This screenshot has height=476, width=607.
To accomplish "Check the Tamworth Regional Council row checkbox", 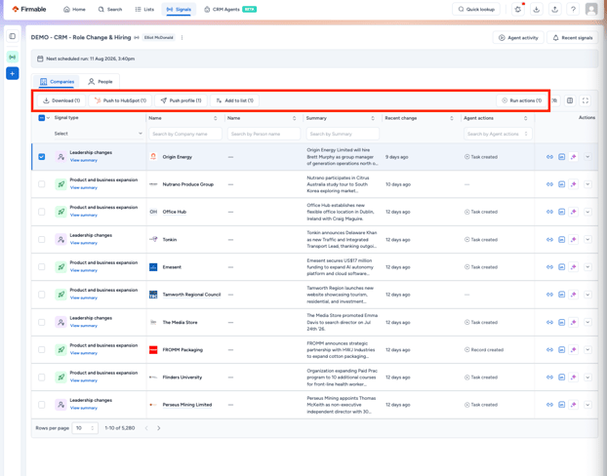I will [41, 295].
